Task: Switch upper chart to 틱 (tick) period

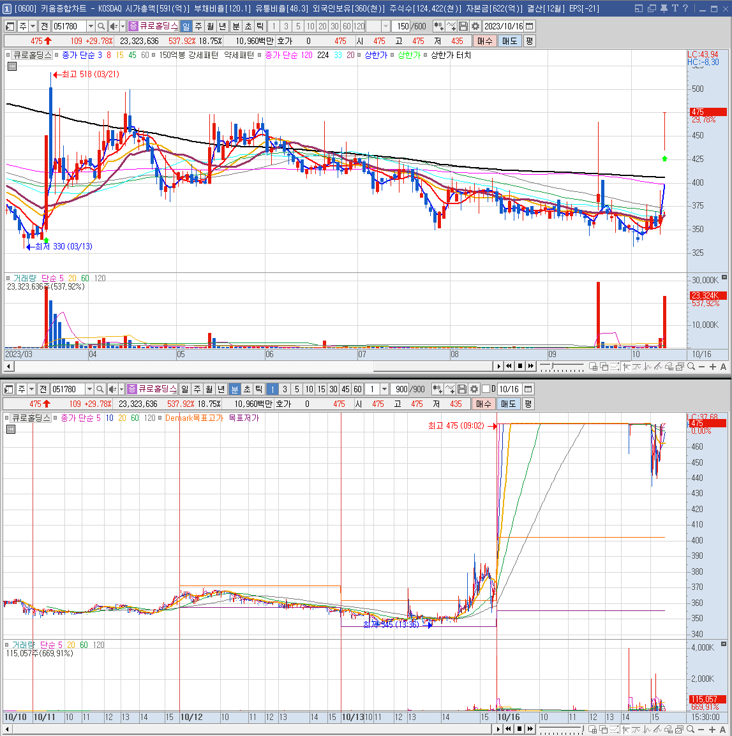Action: pos(260,26)
